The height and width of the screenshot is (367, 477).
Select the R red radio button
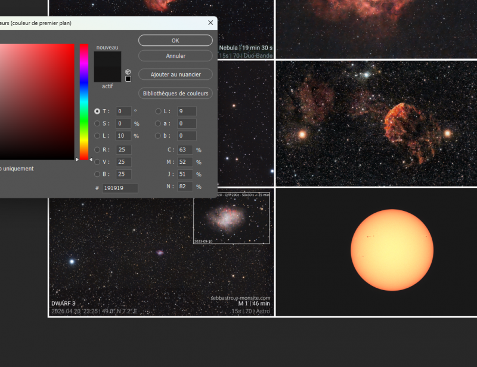pos(97,150)
